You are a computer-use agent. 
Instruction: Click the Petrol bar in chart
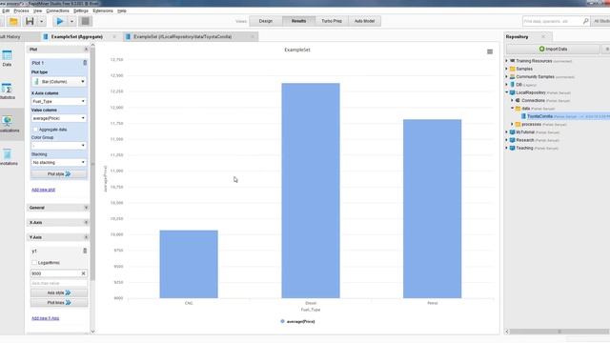pos(432,209)
